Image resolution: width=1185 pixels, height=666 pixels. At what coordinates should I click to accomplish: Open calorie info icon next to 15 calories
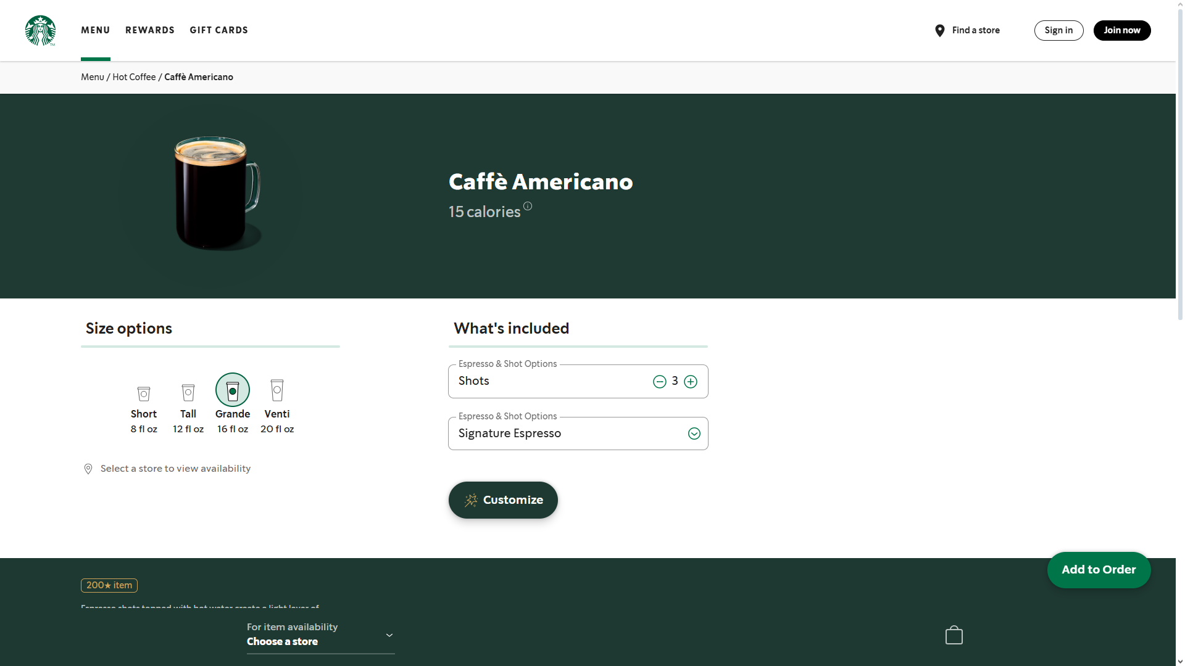point(528,206)
